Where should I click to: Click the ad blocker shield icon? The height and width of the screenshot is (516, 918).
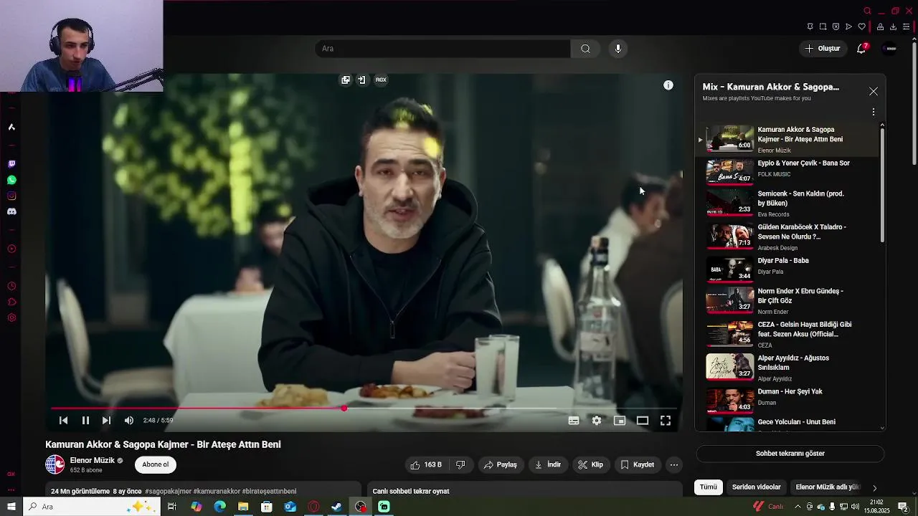tap(836, 27)
